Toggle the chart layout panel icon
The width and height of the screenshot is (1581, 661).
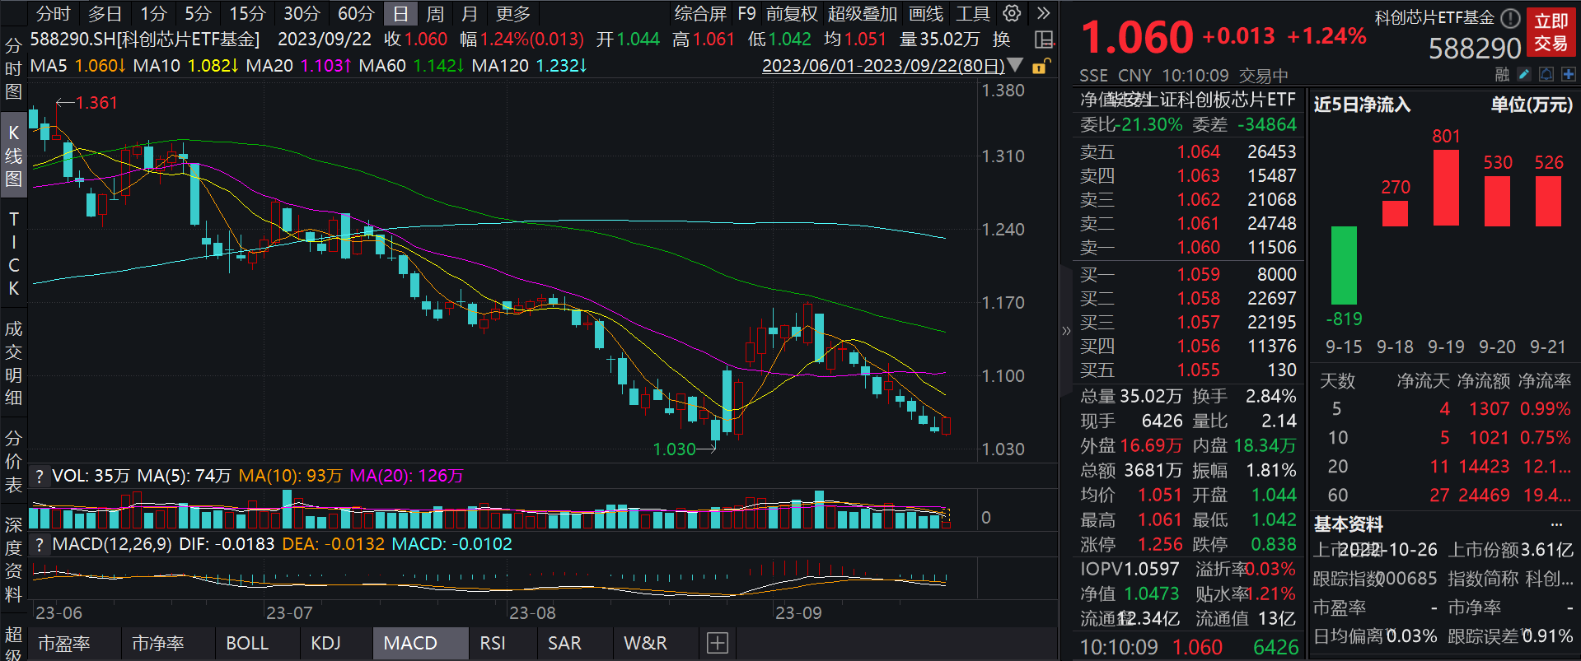(x=1044, y=40)
